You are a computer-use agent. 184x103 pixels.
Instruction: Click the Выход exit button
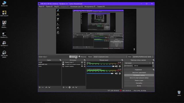139,86
